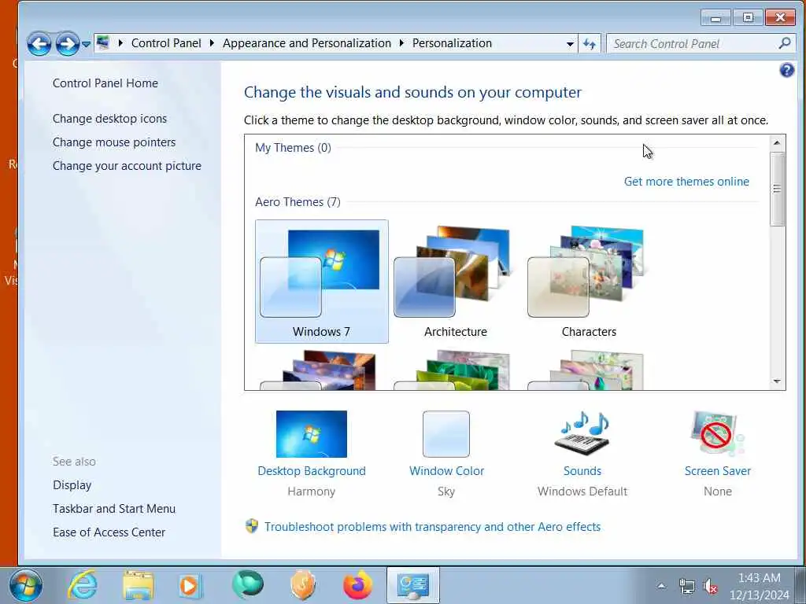Maximize the Personalization window

(x=748, y=18)
